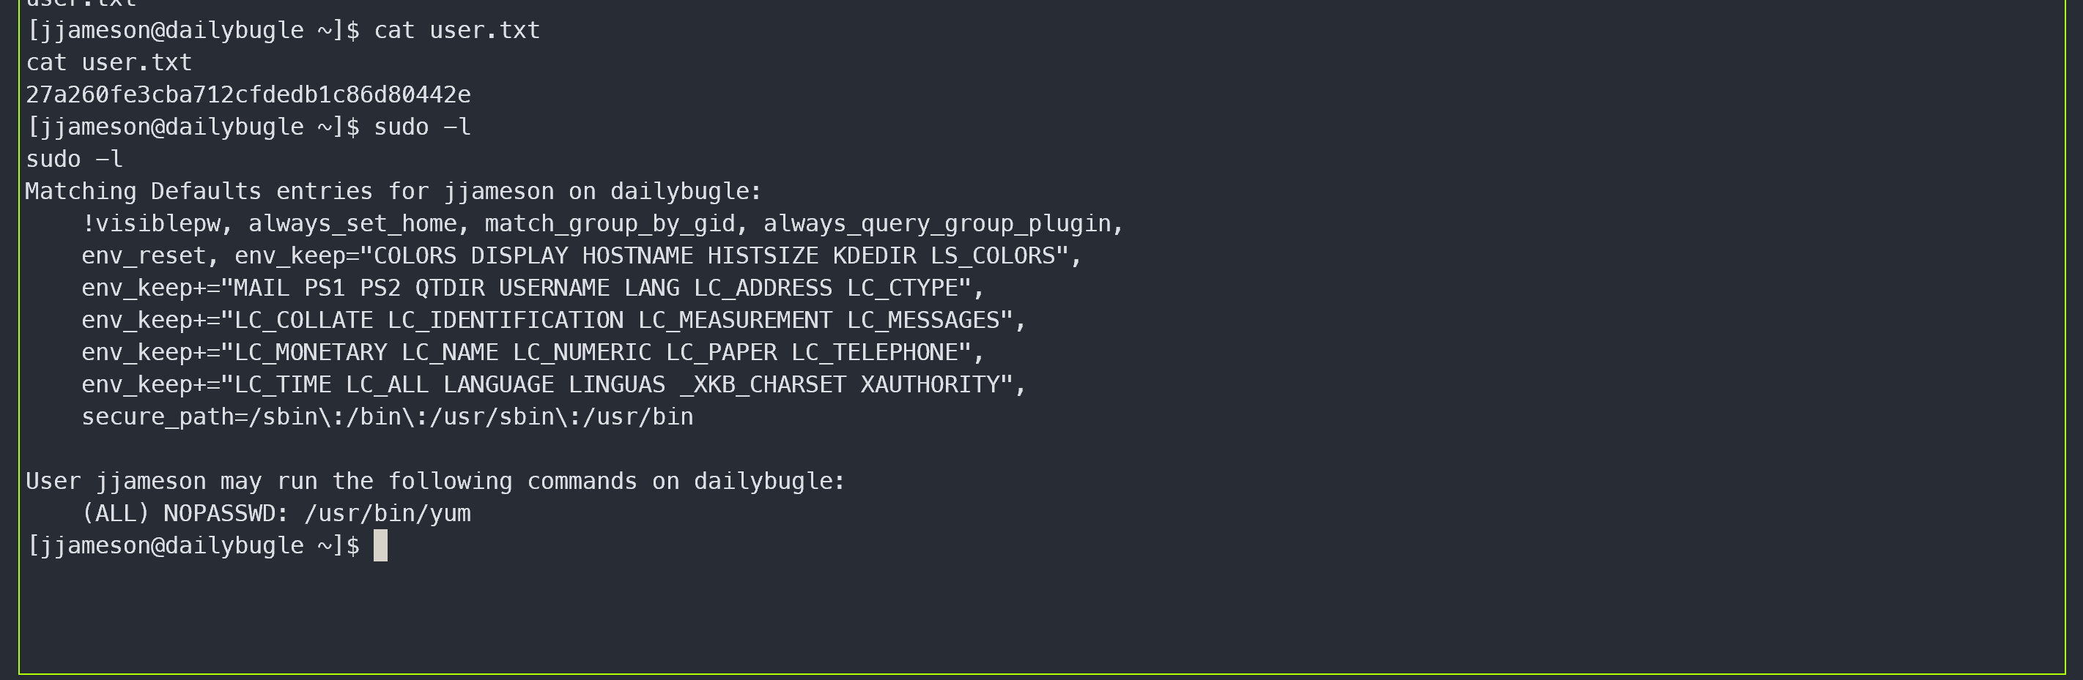2083x680 pixels.
Task: Click the XAUTHORITY variable in the env_keep line
Action: (930, 384)
